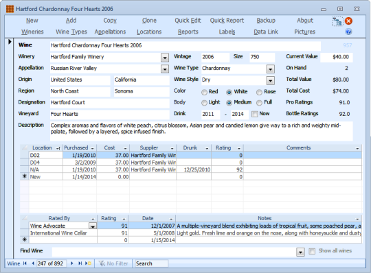This screenshot has width=371, height=273.
Task: Select White color radio button
Action: 229,92
